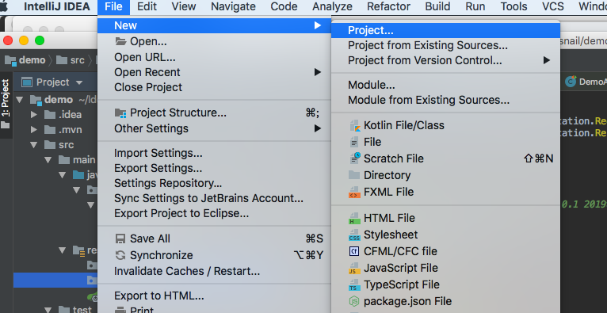Click the Scratch File clock icon
607x313 pixels.
[x=354, y=158]
